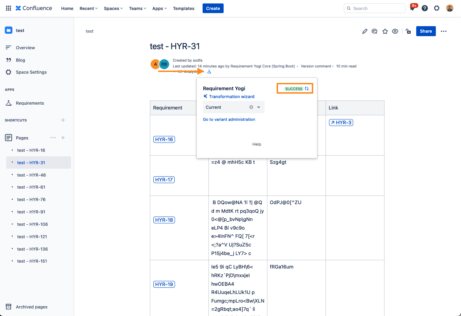461x316 pixels.
Task: Open the Templates menu item
Action: (x=184, y=9)
